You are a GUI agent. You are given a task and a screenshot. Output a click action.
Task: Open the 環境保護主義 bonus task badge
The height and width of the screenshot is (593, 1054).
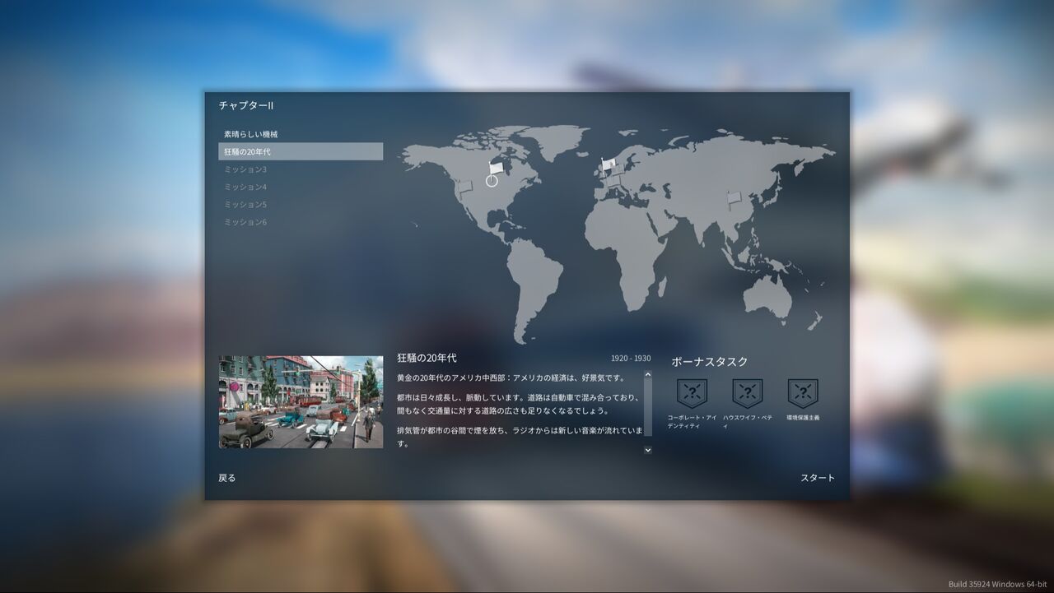point(803,393)
